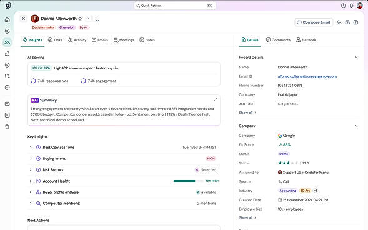Viewport: 368px width, 230px height.
Task: Click the 74% response rate indicator
Action: (49, 81)
